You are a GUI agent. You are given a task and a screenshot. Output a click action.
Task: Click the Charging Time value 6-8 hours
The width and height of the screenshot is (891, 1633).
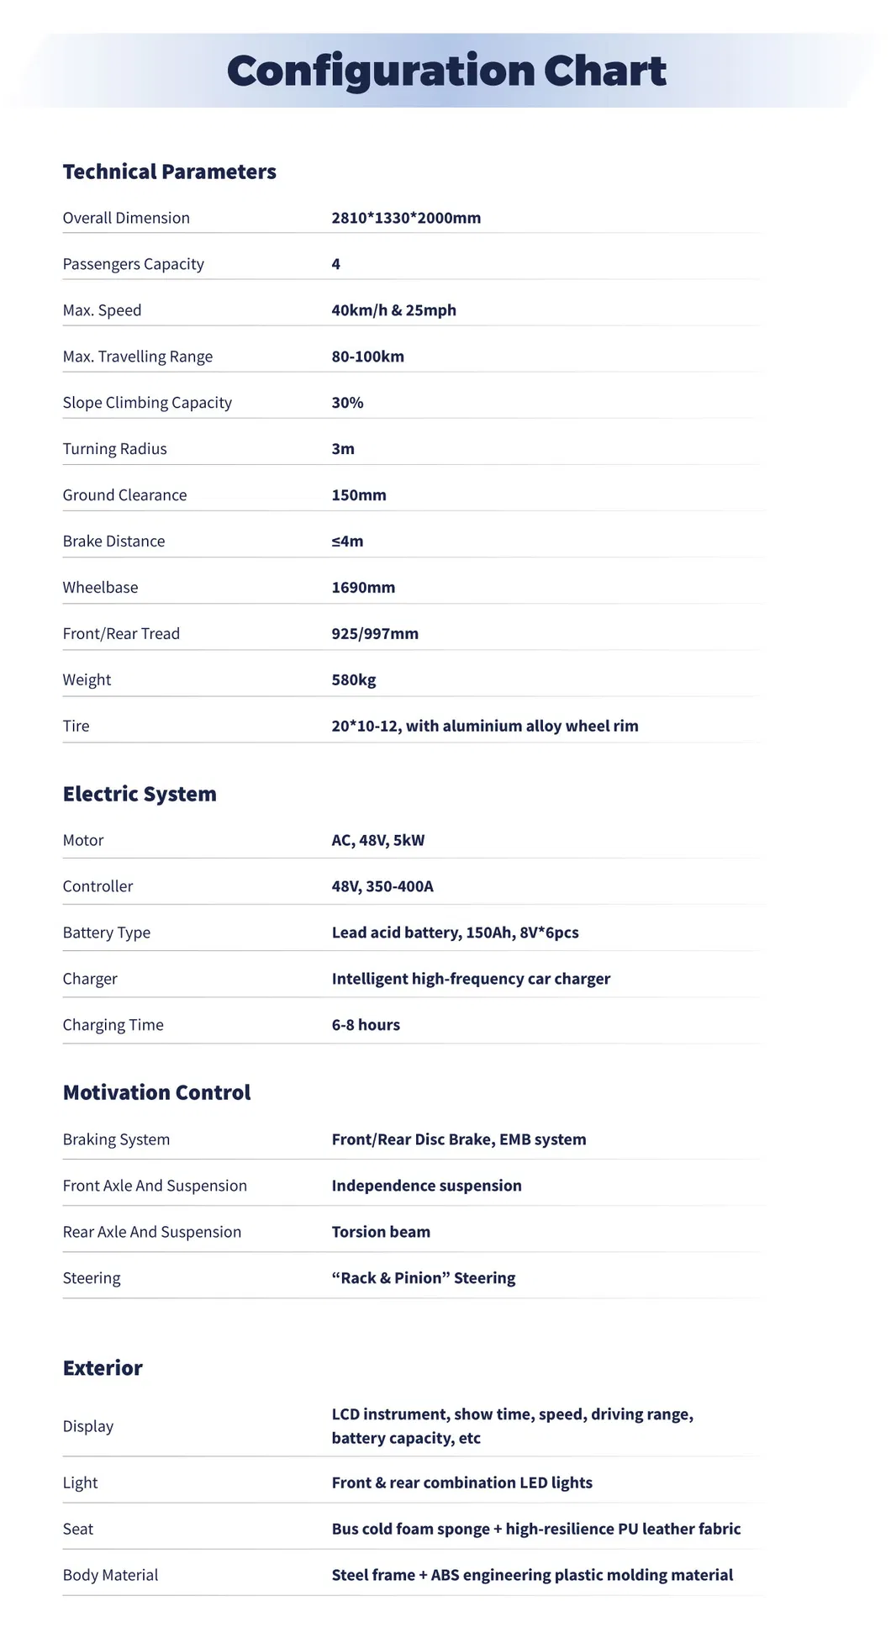pyautogui.click(x=366, y=1025)
